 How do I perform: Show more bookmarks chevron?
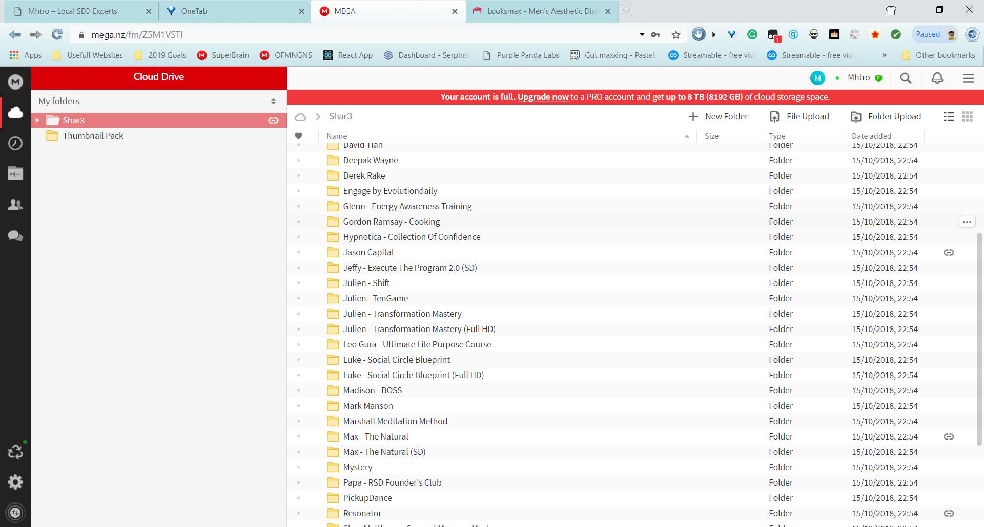point(884,55)
